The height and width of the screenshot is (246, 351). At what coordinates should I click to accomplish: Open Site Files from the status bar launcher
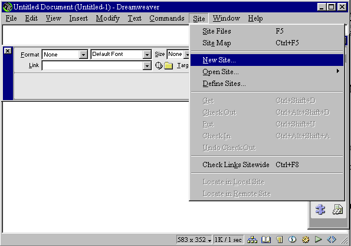pyautogui.click(x=252, y=240)
